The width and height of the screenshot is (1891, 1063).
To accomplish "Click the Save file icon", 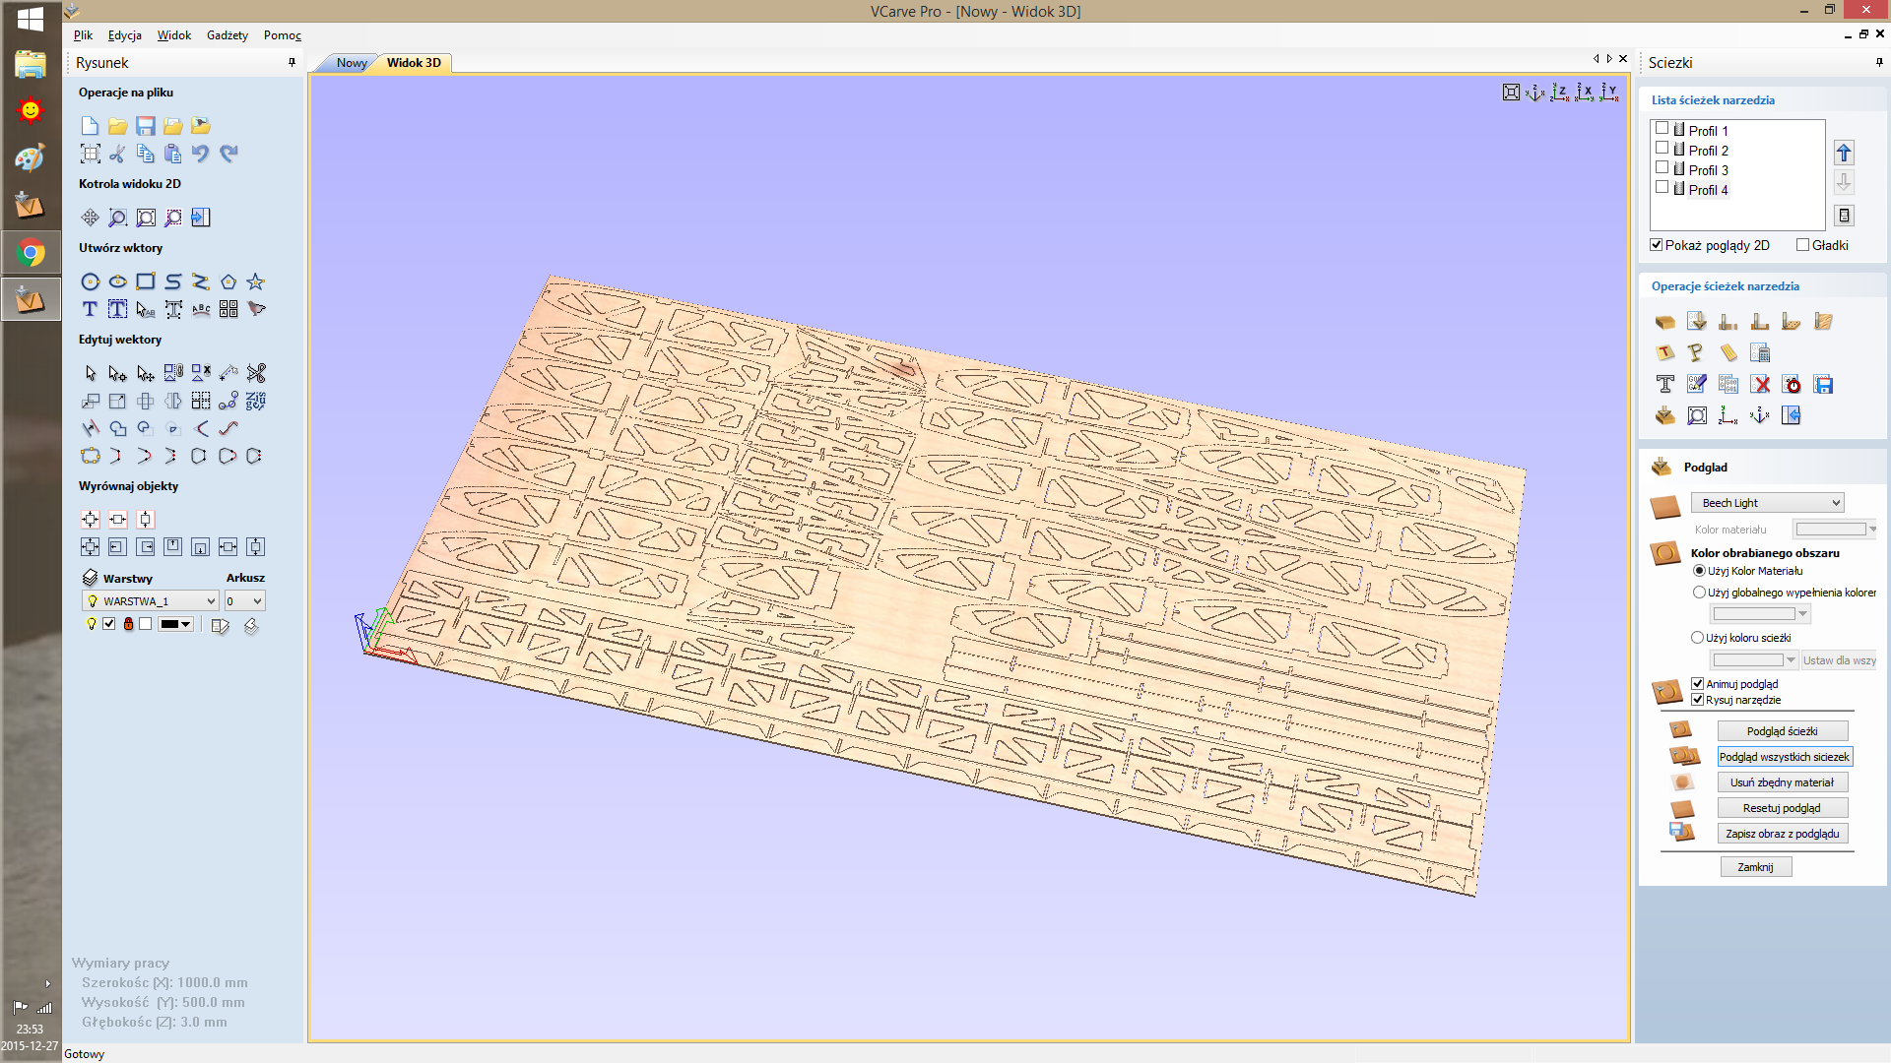I will pos(146,126).
